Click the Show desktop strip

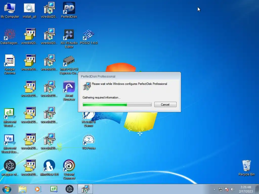pos(257,189)
